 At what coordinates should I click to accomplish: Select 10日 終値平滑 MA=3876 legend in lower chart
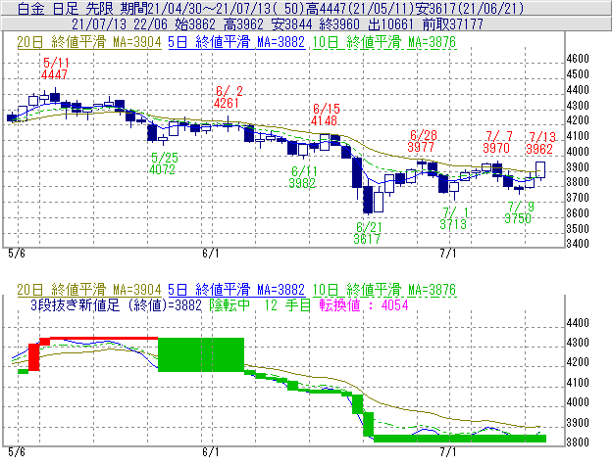pyautogui.click(x=384, y=290)
